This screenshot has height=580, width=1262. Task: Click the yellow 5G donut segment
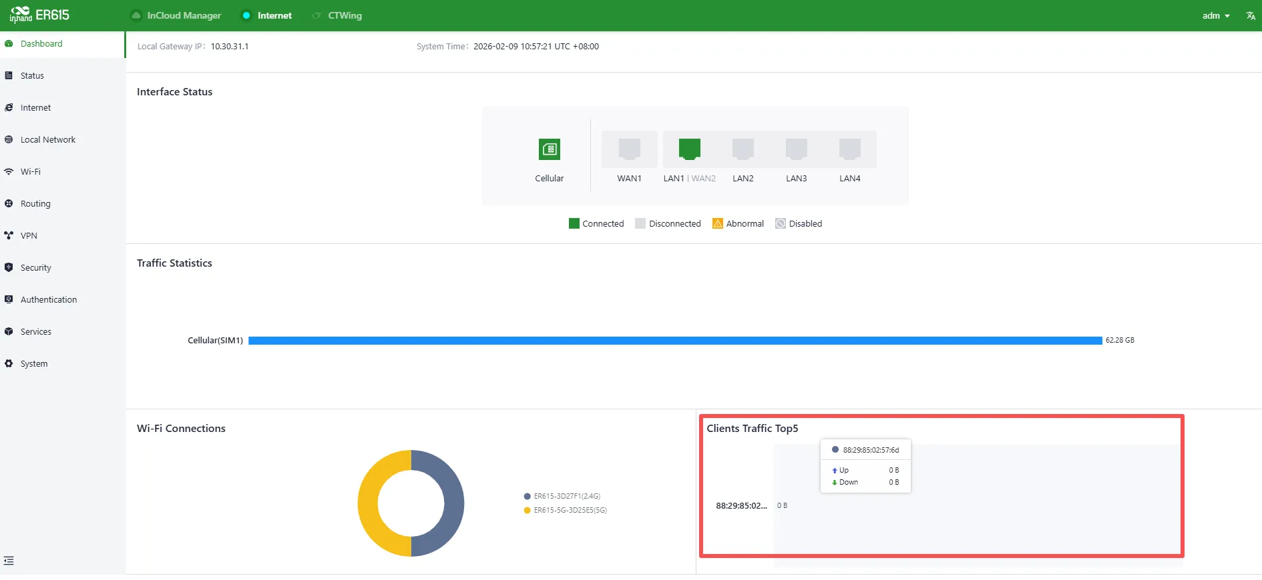tap(368, 503)
